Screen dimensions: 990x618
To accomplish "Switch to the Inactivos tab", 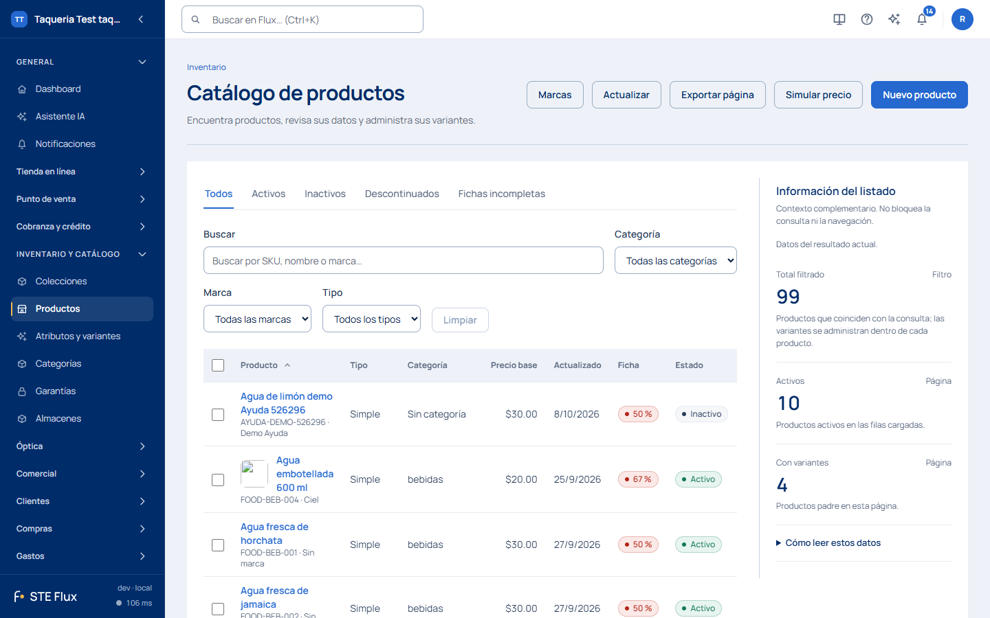I will click(x=325, y=194).
